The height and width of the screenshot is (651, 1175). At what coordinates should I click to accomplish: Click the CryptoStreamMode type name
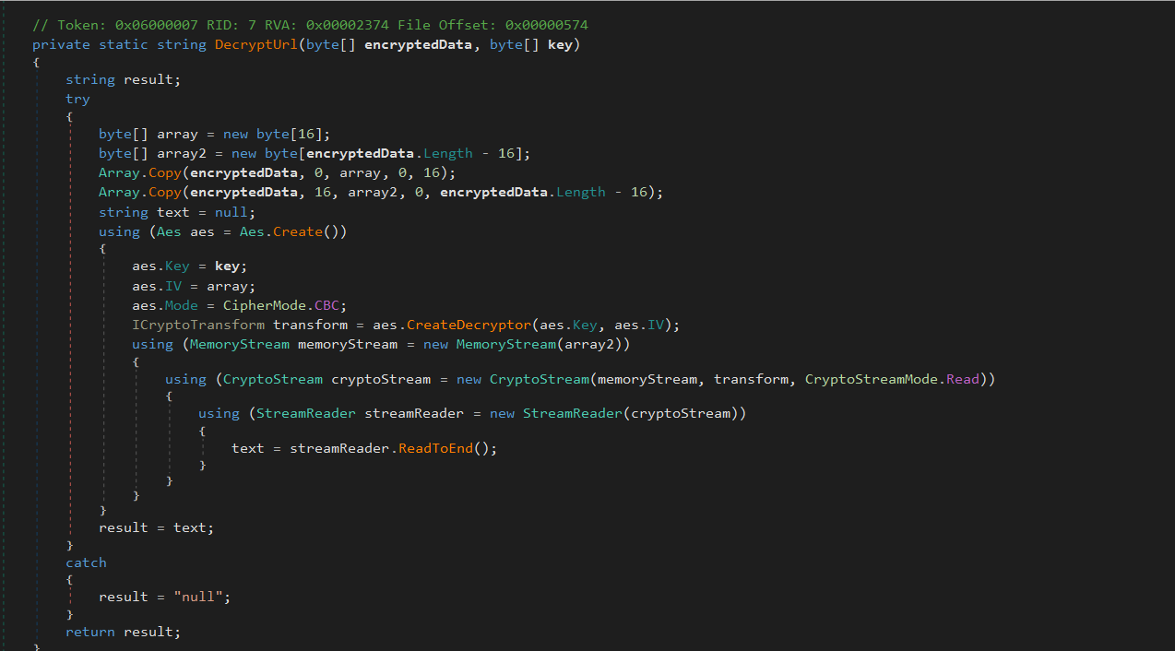tap(872, 379)
